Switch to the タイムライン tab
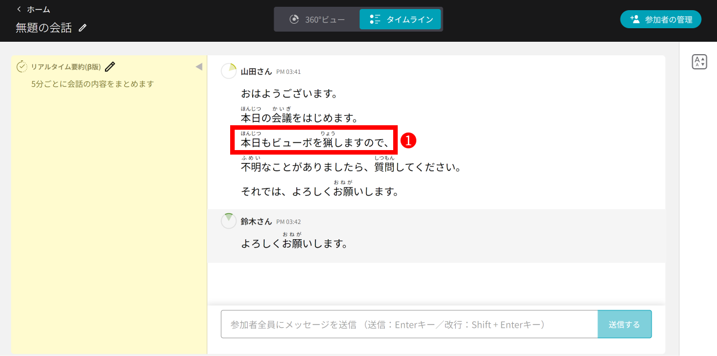 401,18
